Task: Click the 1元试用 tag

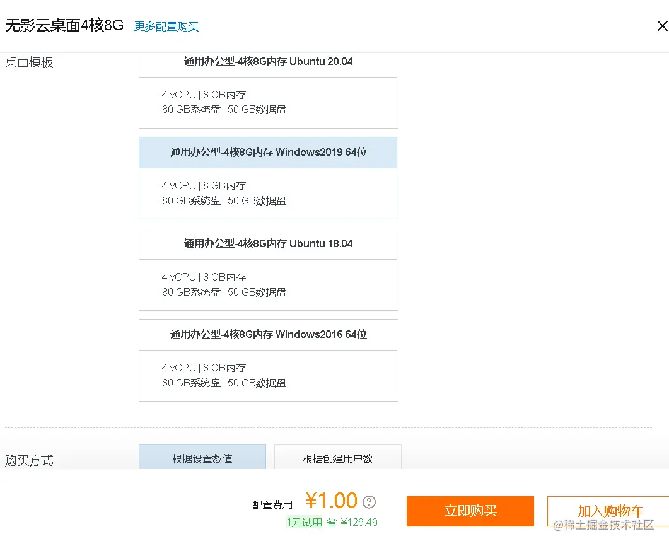Action: 304,522
